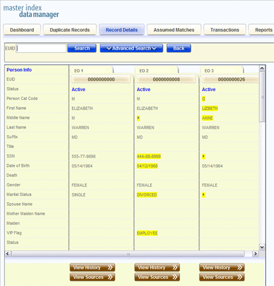Select the EO 2 tab
The image size is (274, 286).
pyautogui.click(x=157, y=70)
